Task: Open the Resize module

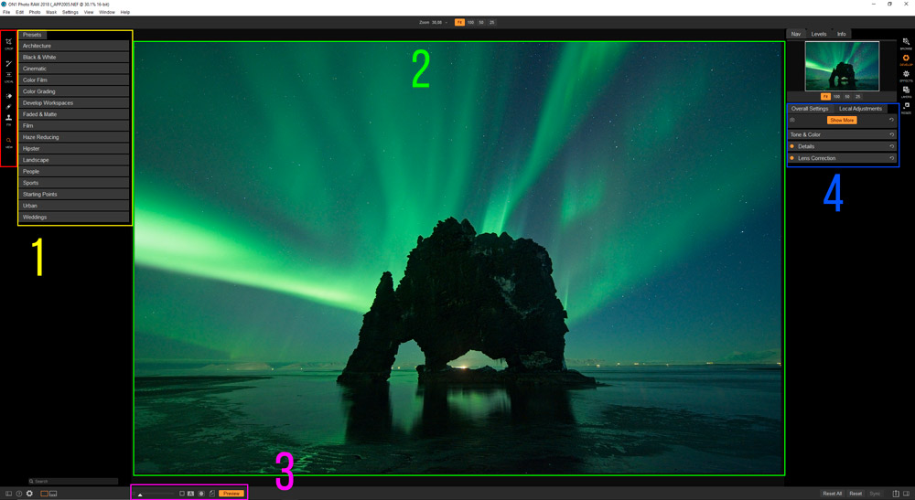Action: click(906, 107)
